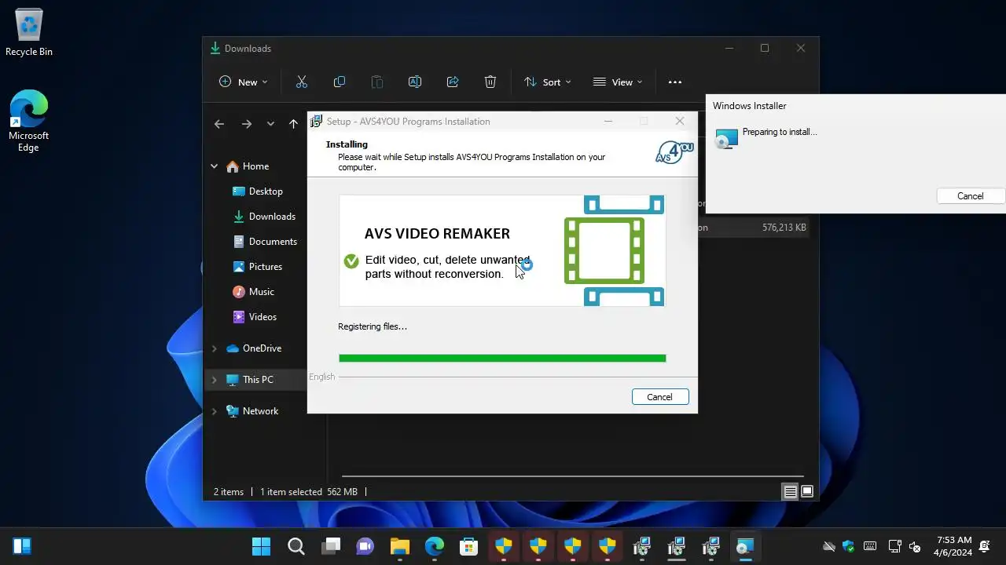Click the Delete trash icon in Downloads toolbar
The image size is (1006, 565).
coord(490,82)
